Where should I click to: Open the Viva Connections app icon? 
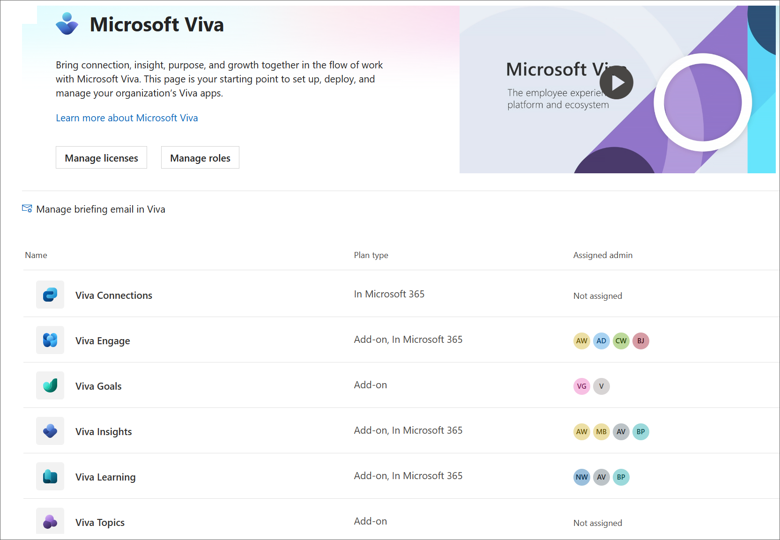pyautogui.click(x=50, y=295)
